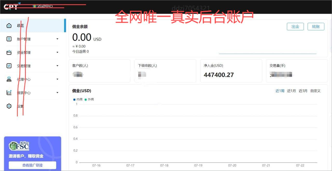Open the 资金管理 menu item
Viewport: 332px width, 171px height.
(x=33, y=53)
